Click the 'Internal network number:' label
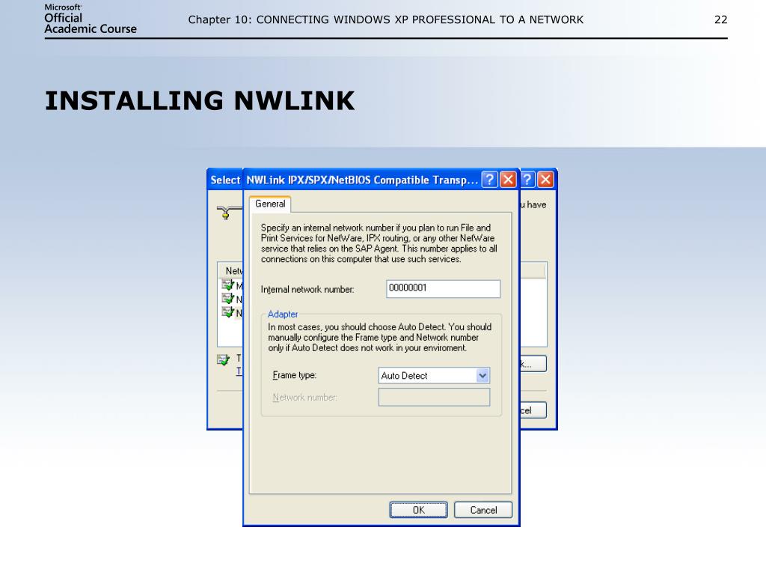 click(307, 290)
